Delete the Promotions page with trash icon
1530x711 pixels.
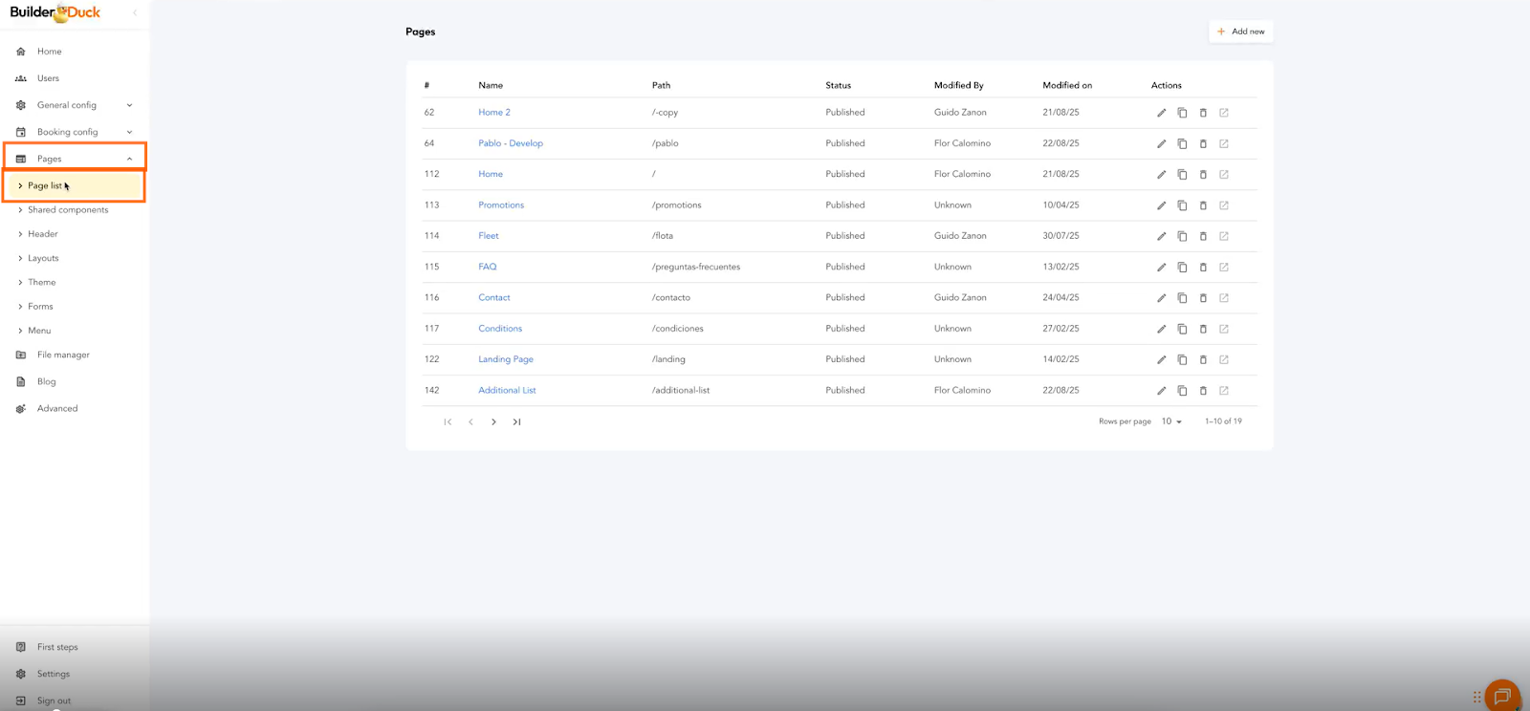[x=1203, y=205]
